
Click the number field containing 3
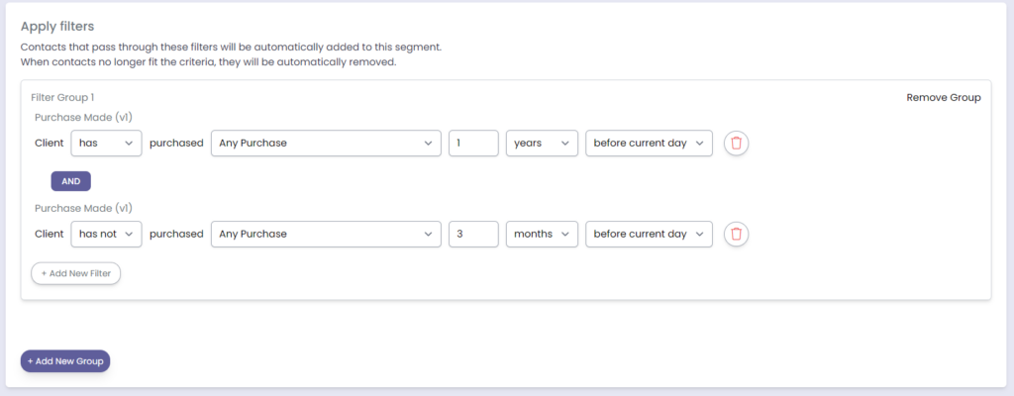472,234
